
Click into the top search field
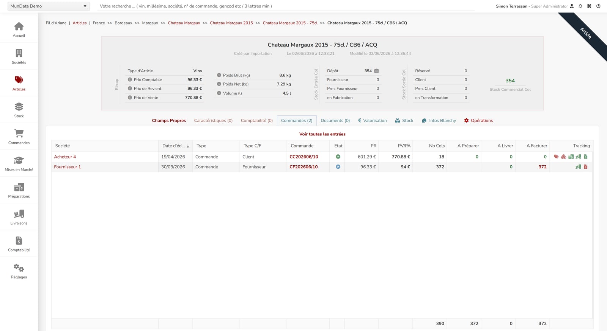coord(286,6)
